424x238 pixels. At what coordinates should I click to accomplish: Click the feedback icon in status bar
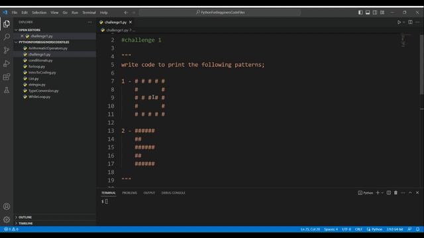pyautogui.click(x=409, y=229)
